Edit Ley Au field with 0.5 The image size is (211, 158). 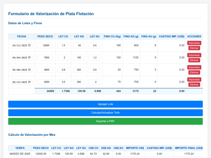point(95,45)
